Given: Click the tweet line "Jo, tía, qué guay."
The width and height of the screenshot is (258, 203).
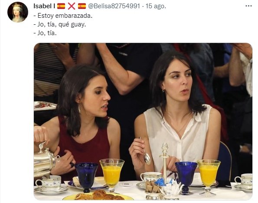Looking at the screenshot, I should (x=60, y=24).
